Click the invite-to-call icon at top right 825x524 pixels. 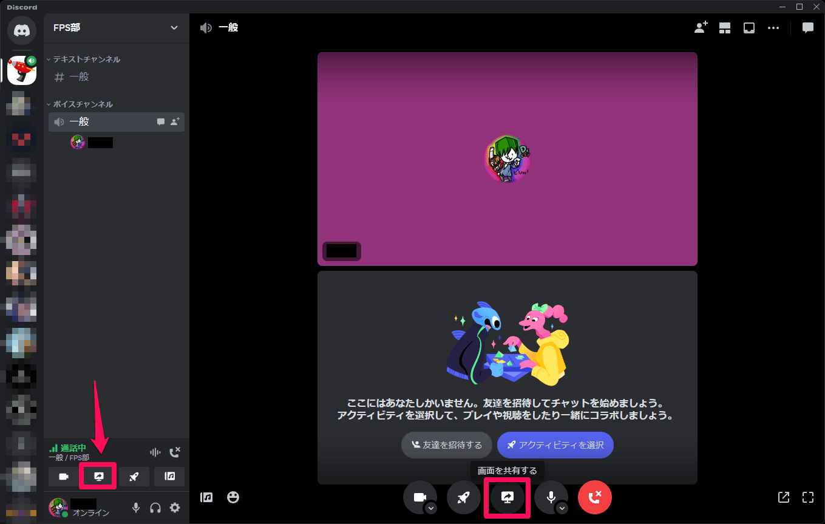coord(700,27)
